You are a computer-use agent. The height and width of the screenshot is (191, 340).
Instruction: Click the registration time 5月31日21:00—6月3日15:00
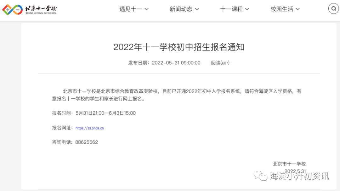[x=105, y=113]
